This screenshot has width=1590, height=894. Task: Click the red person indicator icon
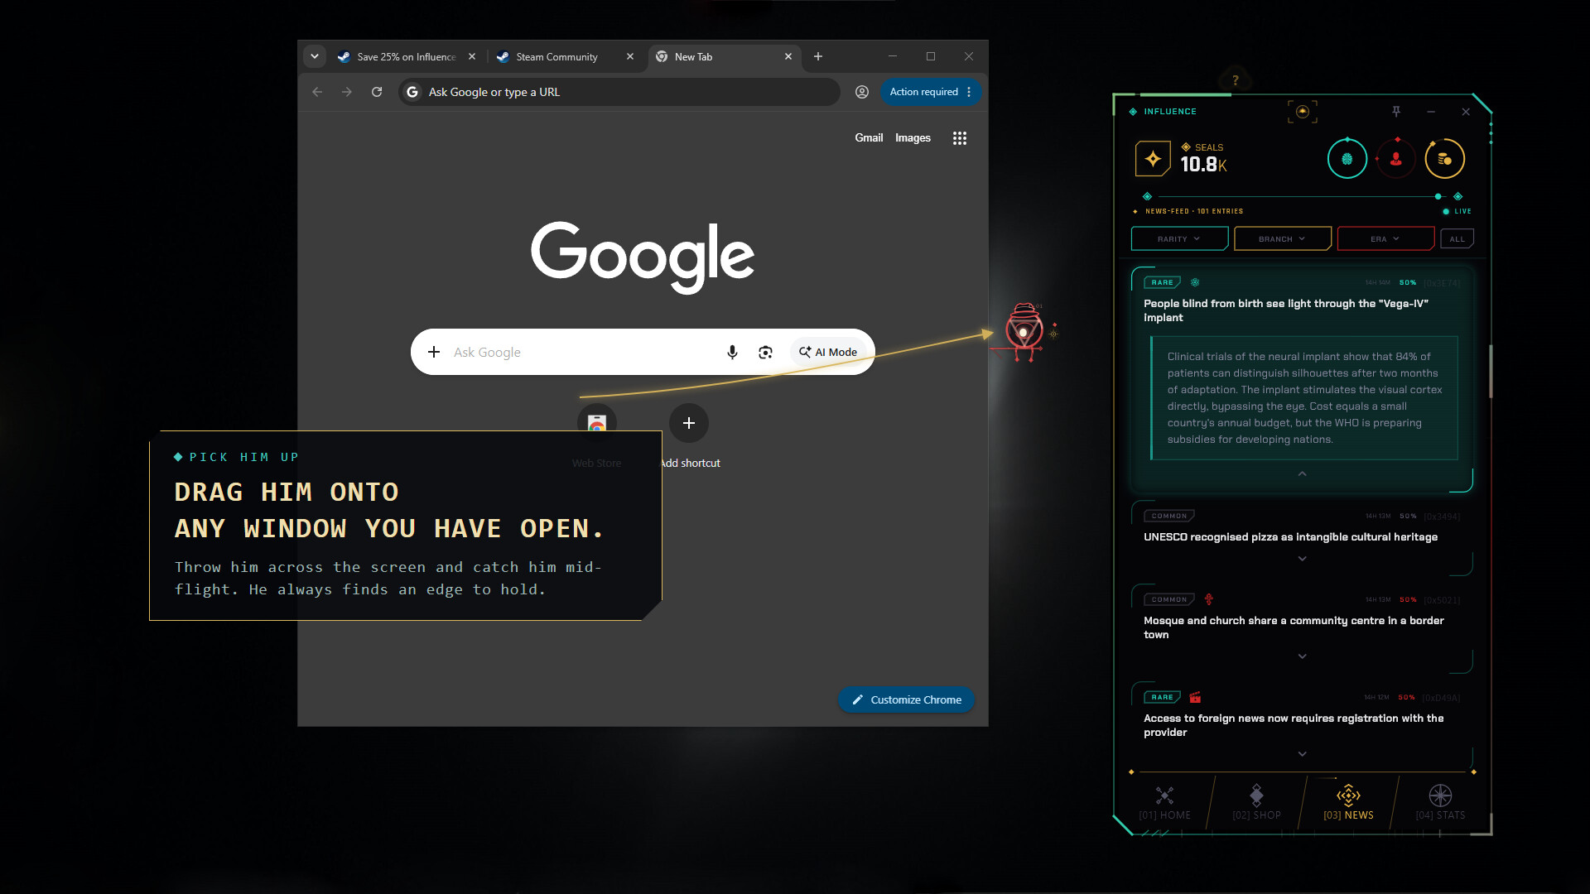click(1396, 159)
